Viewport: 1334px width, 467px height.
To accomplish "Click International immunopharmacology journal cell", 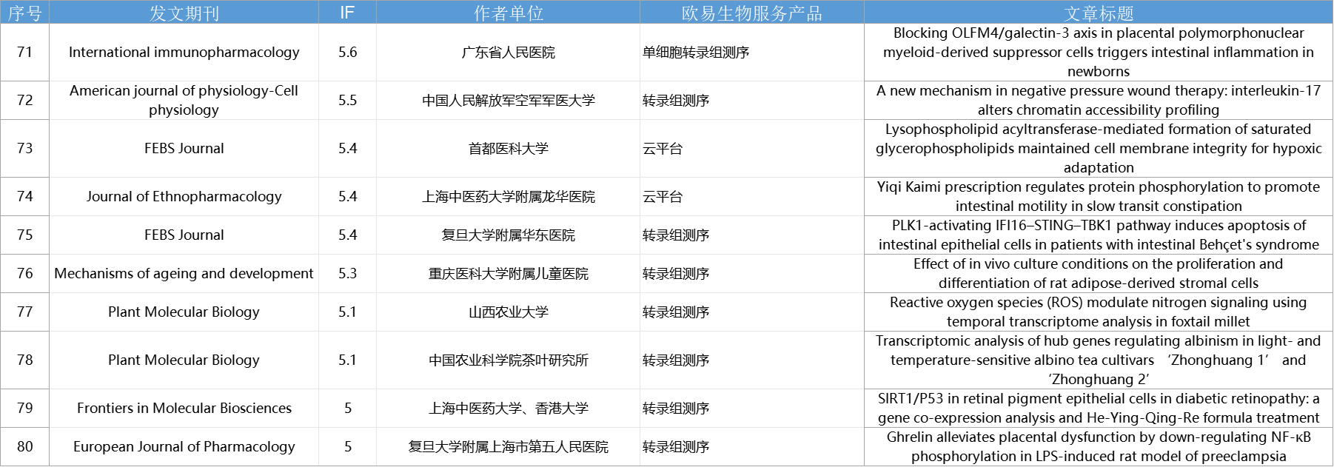I will click(x=184, y=53).
